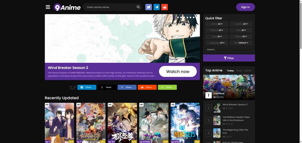Open the blue-haired schoolgirl anime card
The image size is (302, 143).
59,123
